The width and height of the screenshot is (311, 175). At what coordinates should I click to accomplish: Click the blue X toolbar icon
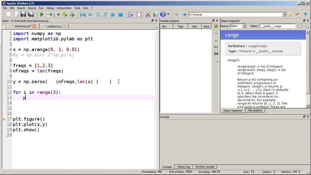coord(163,15)
